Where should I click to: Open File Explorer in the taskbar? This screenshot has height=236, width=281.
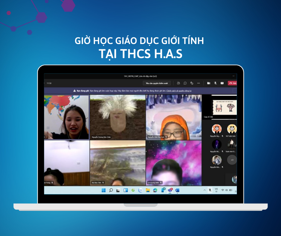click(148, 190)
